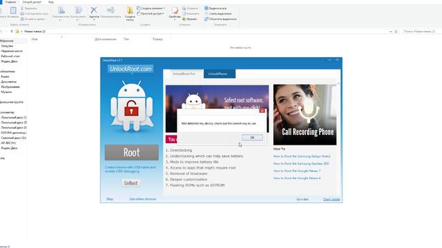Select Музыка in navigation pane
This screenshot has width=442, height=248.
click(x=6, y=92)
